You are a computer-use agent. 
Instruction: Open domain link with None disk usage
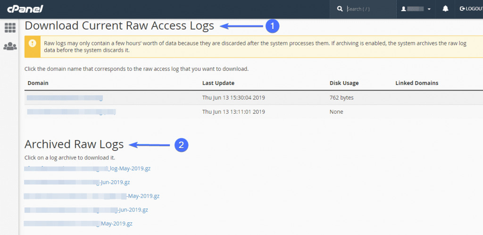[x=72, y=112]
